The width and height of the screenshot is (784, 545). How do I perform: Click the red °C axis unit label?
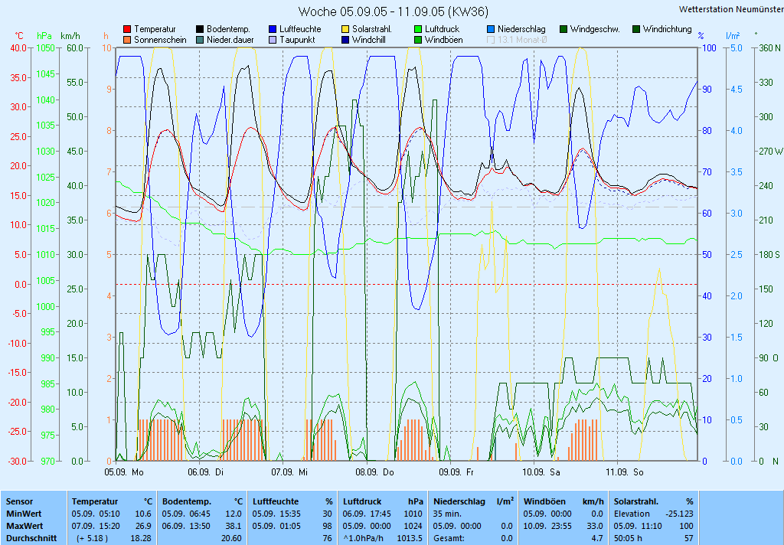(19, 36)
